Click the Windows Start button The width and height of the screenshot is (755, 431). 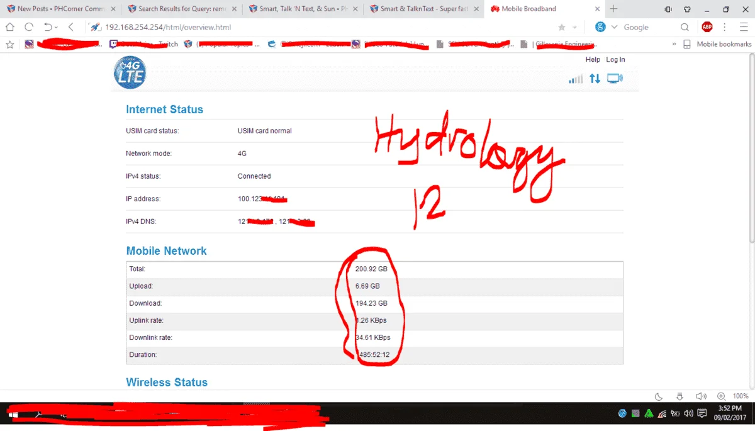tap(13, 415)
